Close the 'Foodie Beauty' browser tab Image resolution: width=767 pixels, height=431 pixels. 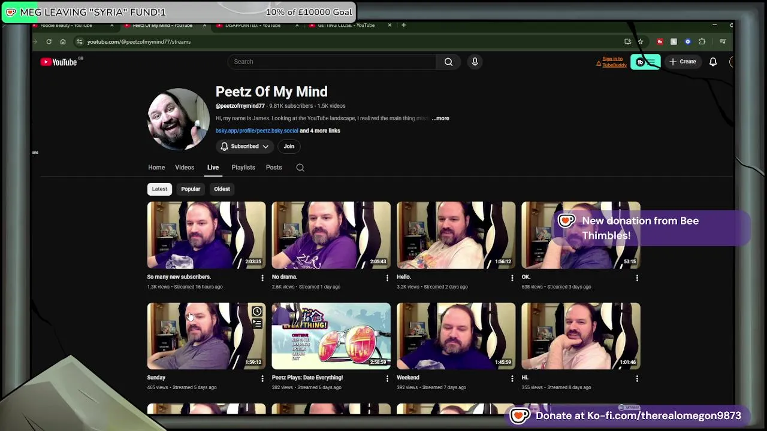[x=111, y=25]
